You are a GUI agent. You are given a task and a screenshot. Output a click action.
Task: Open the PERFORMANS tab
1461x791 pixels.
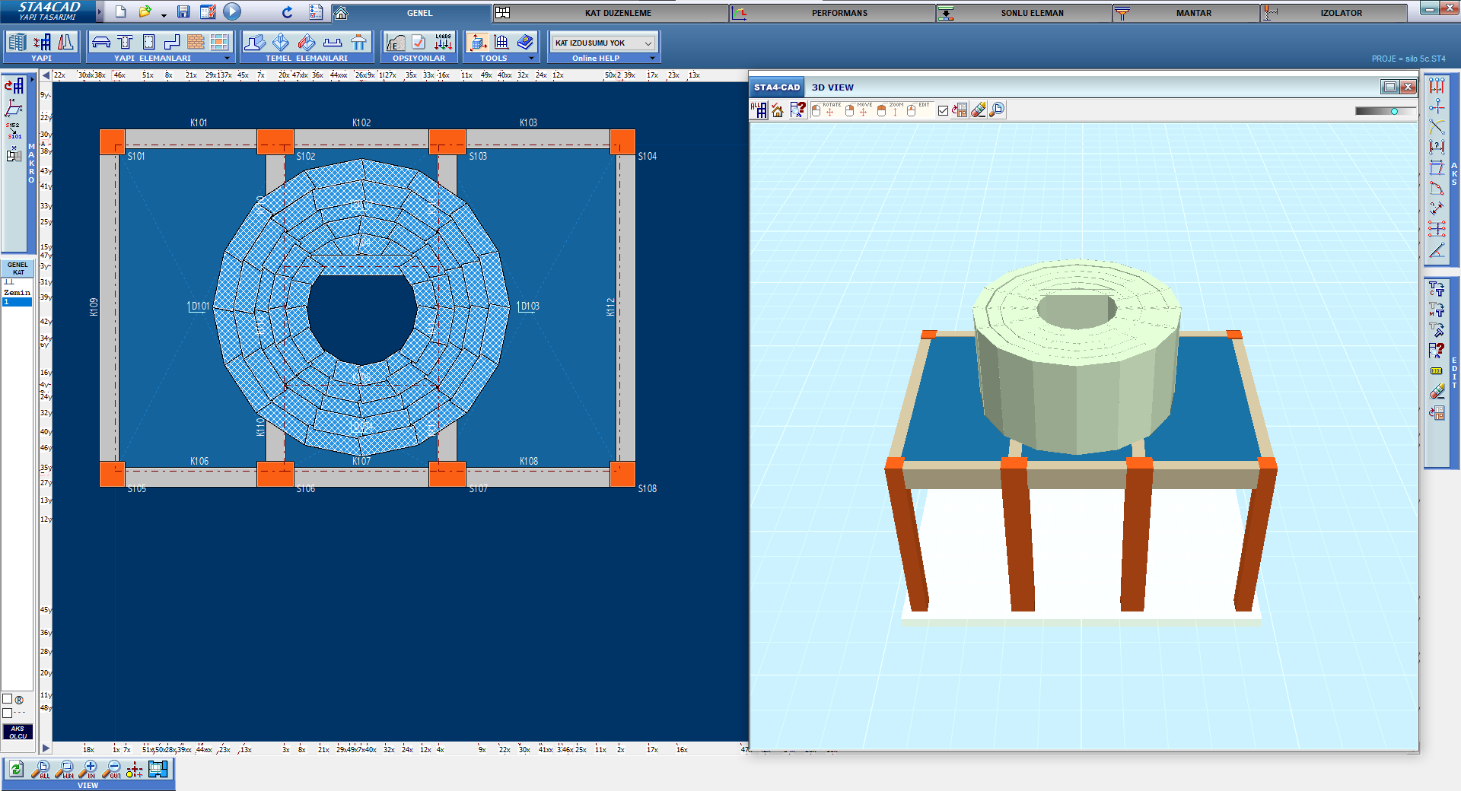pyautogui.click(x=839, y=13)
